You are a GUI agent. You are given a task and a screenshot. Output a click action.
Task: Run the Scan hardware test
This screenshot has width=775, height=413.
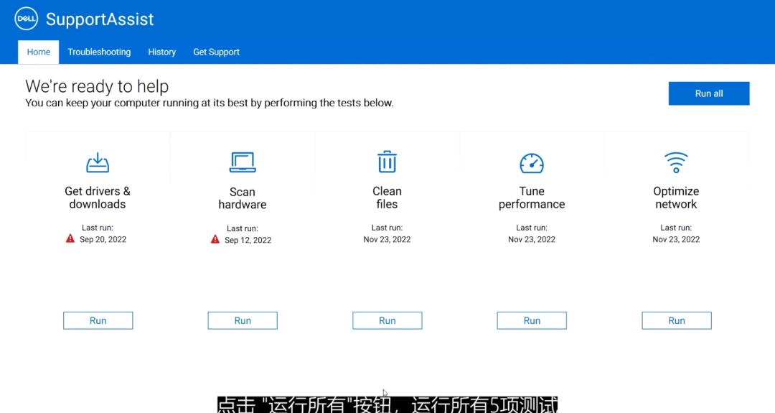(x=243, y=320)
